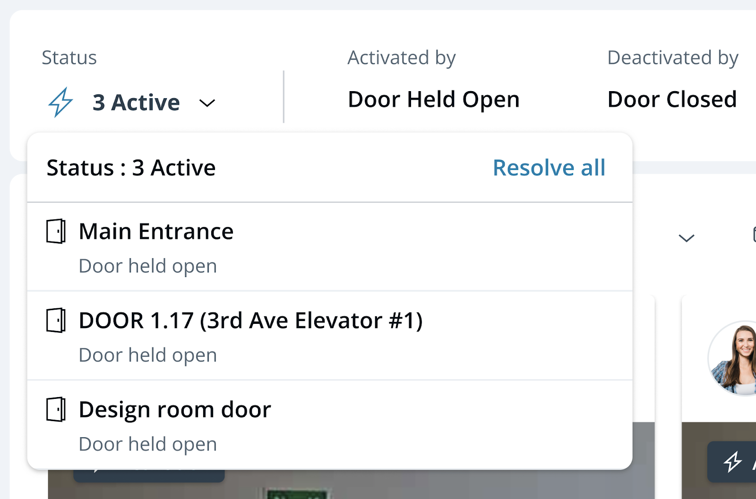Click the partially visible icon at right edge
Viewport: 756px width, 499px height.
pyautogui.click(x=754, y=235)
